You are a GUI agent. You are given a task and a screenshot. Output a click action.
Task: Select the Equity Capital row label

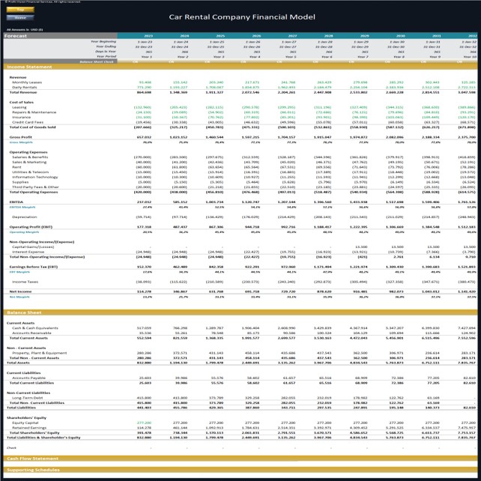pos(25,423)
